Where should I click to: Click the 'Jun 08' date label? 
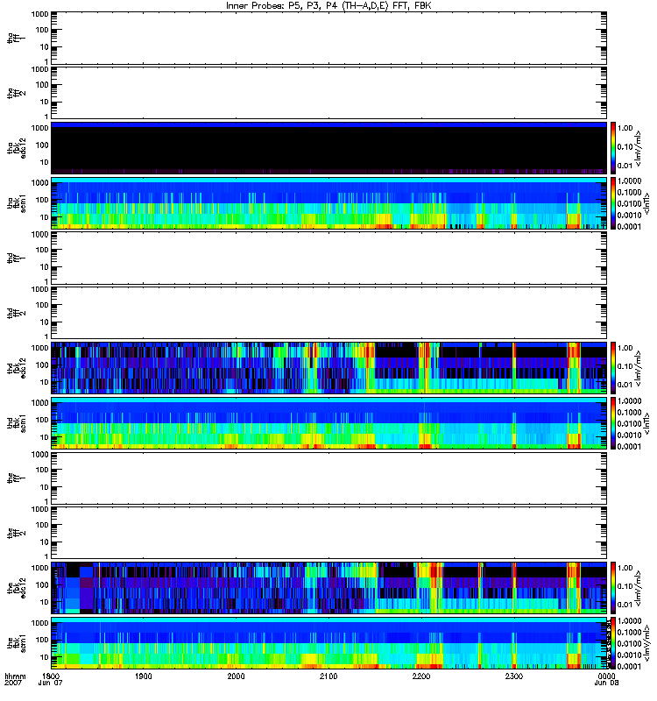pyautogui.click(x=606, y=683)
